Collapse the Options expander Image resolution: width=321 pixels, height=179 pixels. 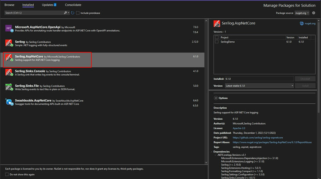point(216,98)
